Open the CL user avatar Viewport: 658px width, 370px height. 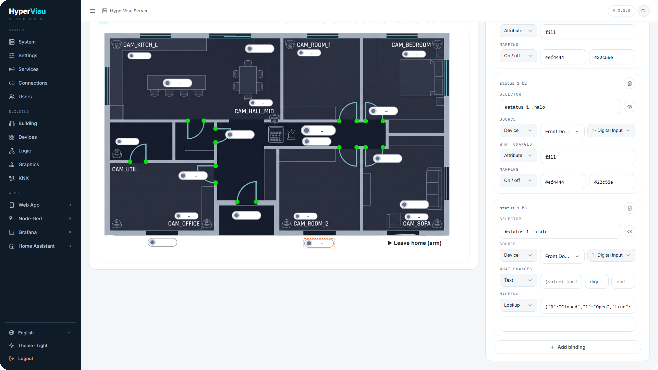coord(644,11)
